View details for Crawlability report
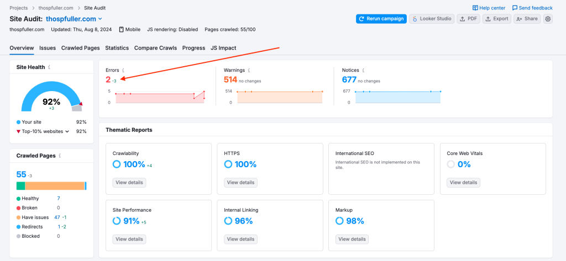566x261 pixels. (x=129, y=183)
